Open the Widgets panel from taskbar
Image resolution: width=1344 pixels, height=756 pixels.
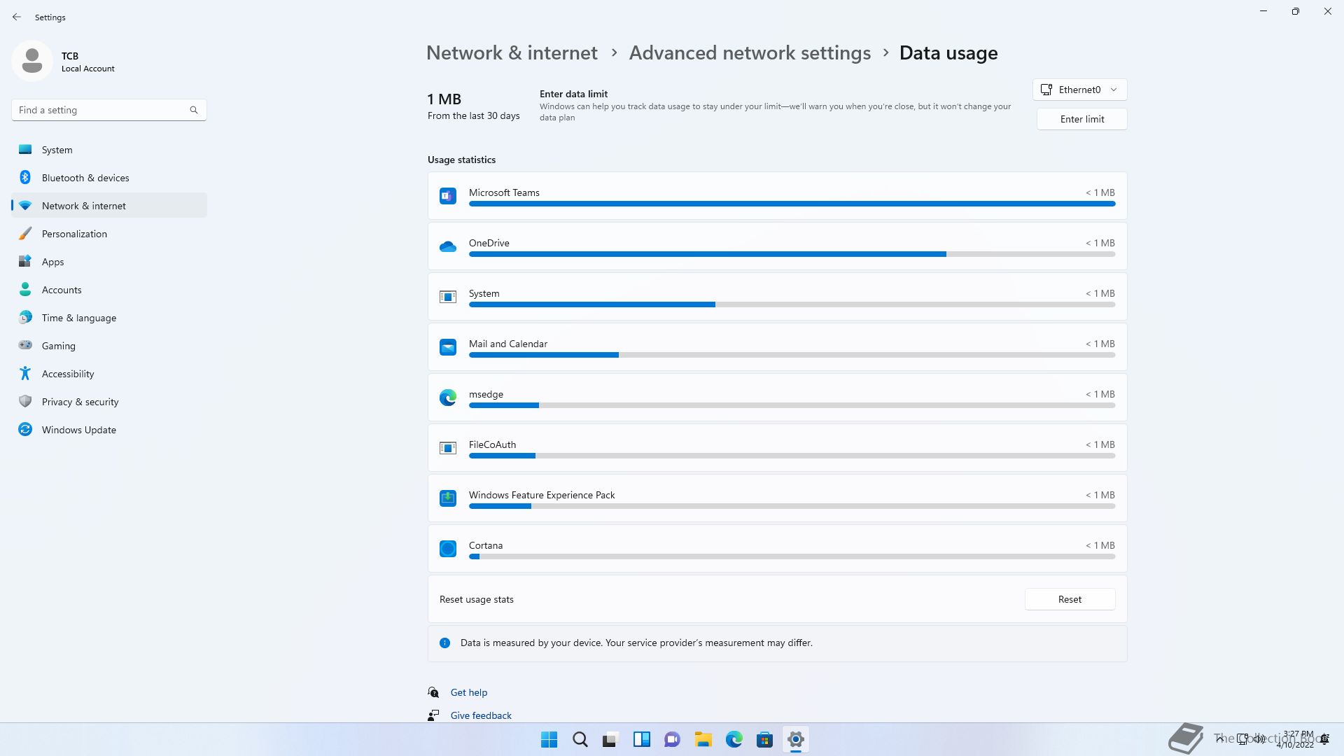tap(642, 739)
